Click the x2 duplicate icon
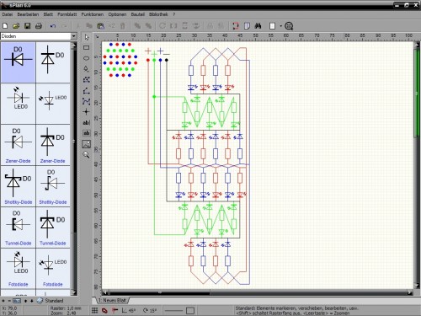Image resolution: width=421 pixels, height=316 pixels. pyautogui.click(x=112, y=26)
